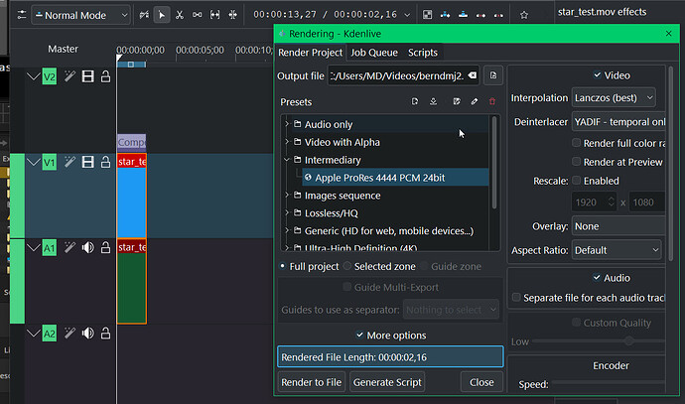Viewport: 685px width, 404px height.
Task: Select the Selected zone radio button
Action: click(x=347, y=266)
